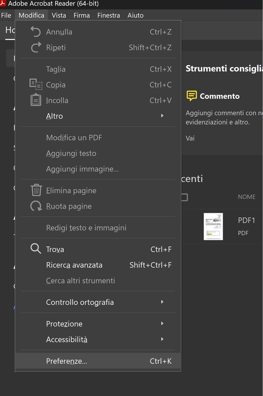Click the yellow Commento speech bubble icon
Screen dimensions: 263x396
click(191, 96)
